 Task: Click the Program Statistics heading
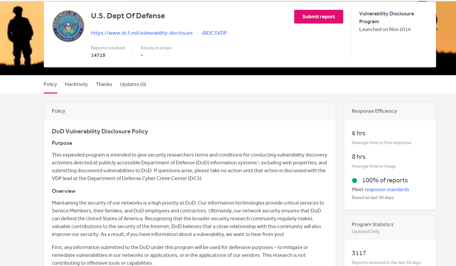373,224
